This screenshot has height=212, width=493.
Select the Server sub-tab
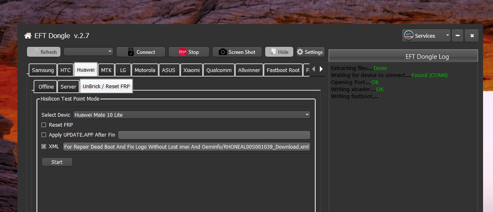[x=68, y=87]
